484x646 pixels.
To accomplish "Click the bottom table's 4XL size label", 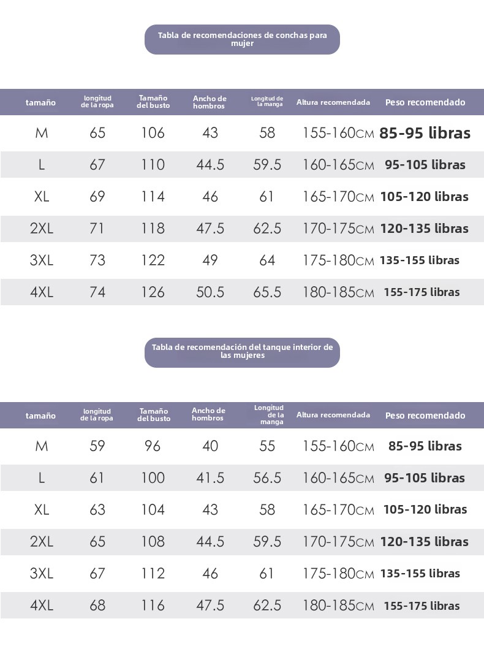I will point(42,605).
